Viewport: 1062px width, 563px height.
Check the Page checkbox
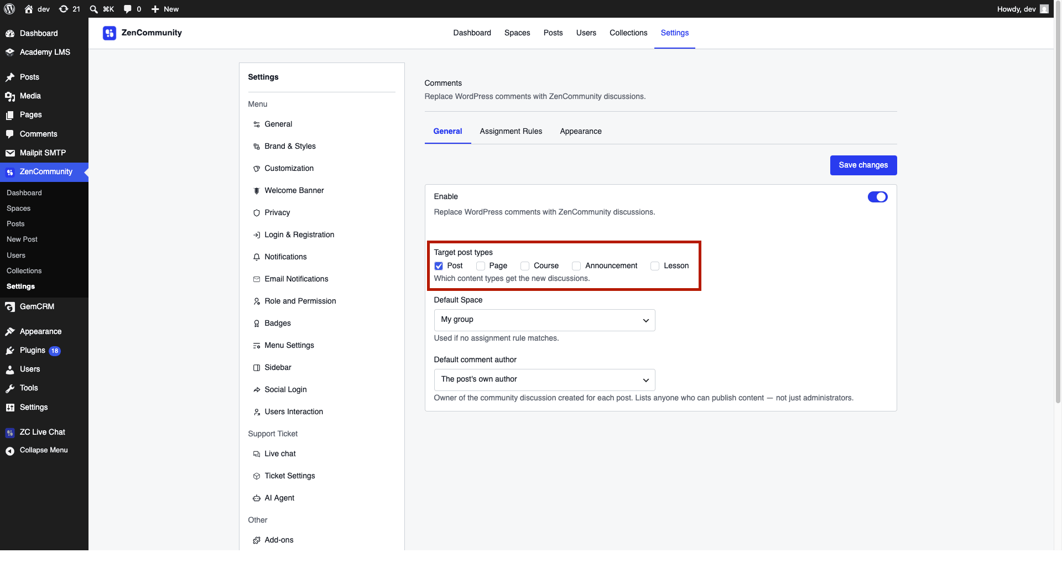[x=481, y=266]
